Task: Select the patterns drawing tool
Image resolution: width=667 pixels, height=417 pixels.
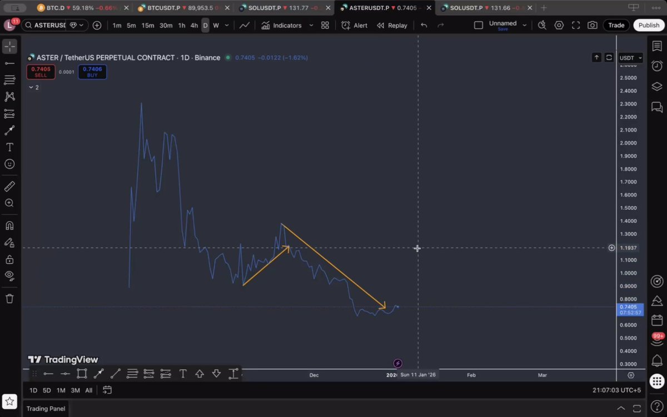Action: [9, 97]
